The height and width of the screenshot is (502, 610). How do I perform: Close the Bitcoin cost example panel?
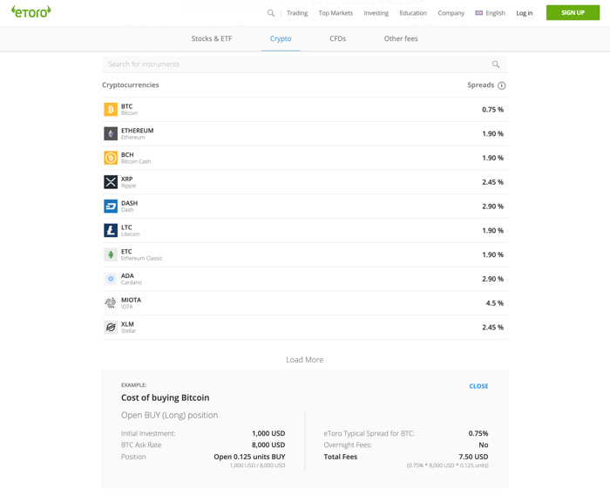point(478,386)
